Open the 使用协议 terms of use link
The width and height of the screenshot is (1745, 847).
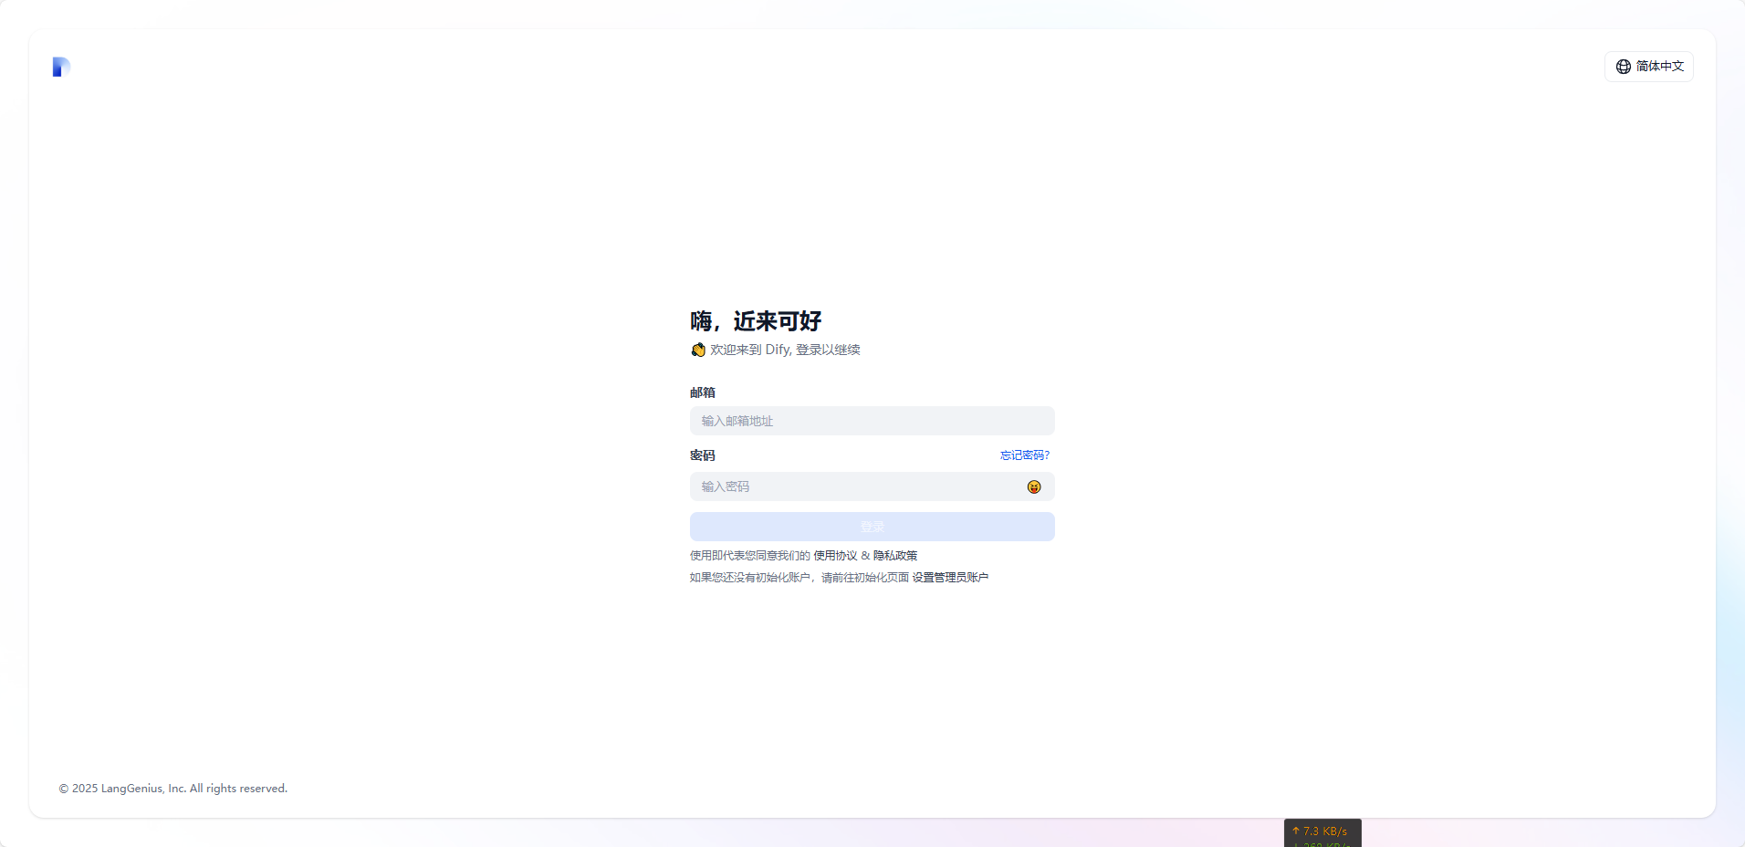click(x=835, y=556)
